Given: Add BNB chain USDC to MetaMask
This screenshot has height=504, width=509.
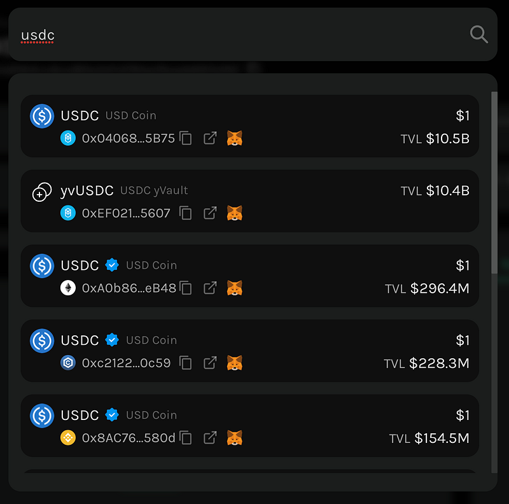Looking at the screenshot, I should coord(234,438).
